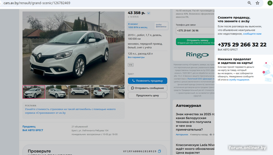The width and height of the screenshot is (273, 155).
Task: Click the URL in the address bar
Action: pyautogui.click(x=37, y=3)
